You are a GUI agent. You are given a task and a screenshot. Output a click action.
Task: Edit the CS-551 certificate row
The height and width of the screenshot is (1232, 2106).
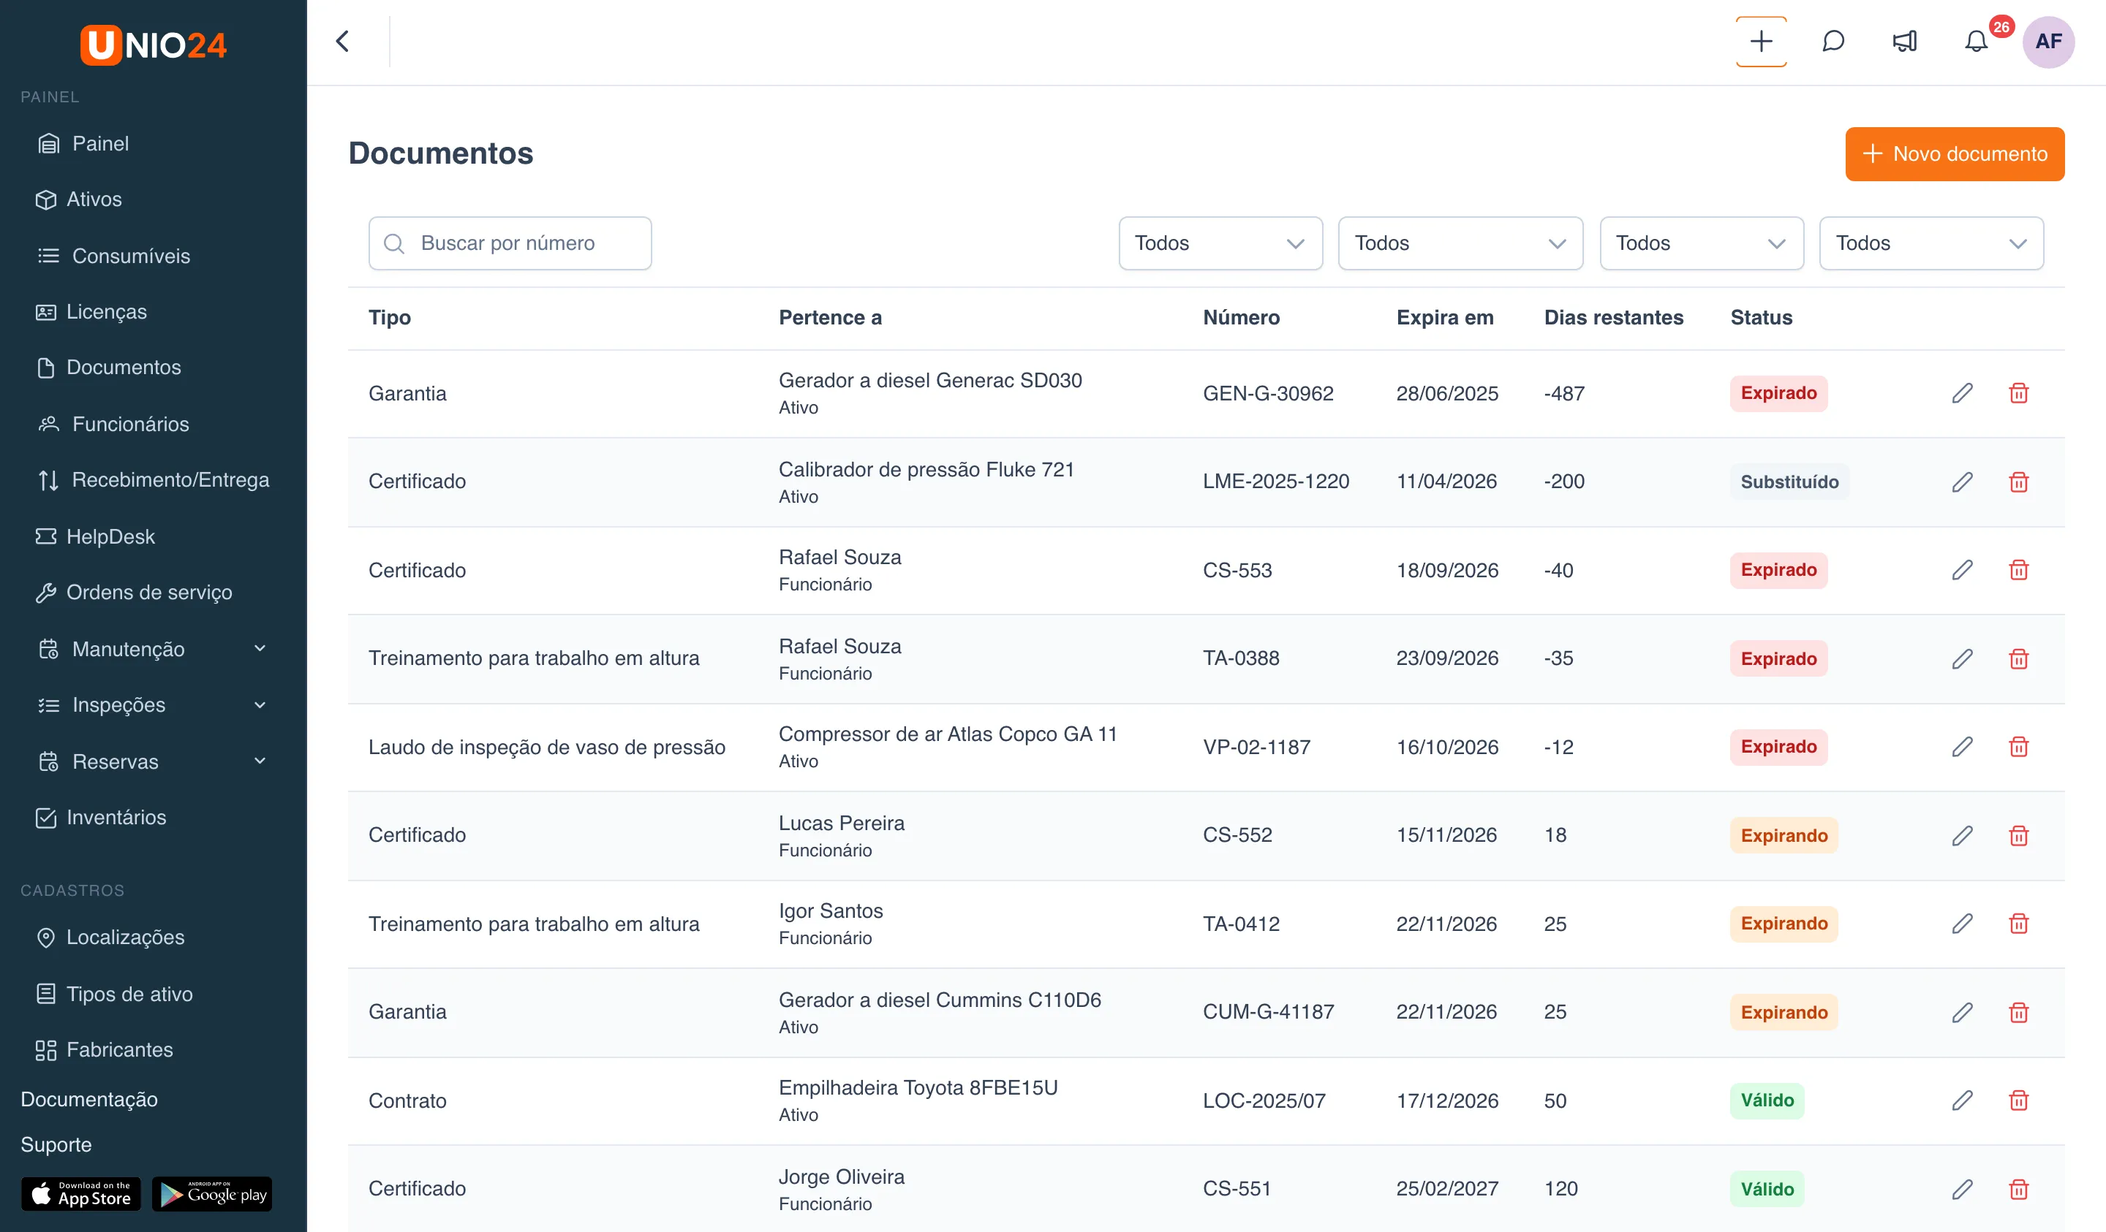pos(1962,1190)
